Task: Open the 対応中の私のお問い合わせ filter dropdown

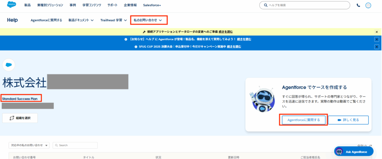Action: tap(29, 145)
